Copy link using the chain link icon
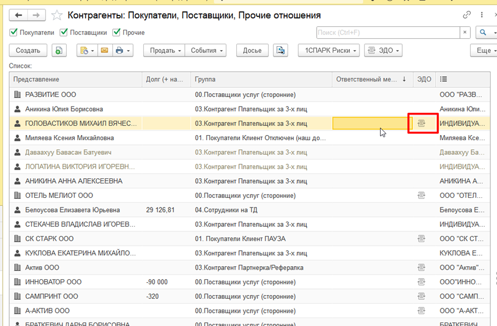This screenshot has width=497, height=326. pyautogui.click(x=467, y=15)
